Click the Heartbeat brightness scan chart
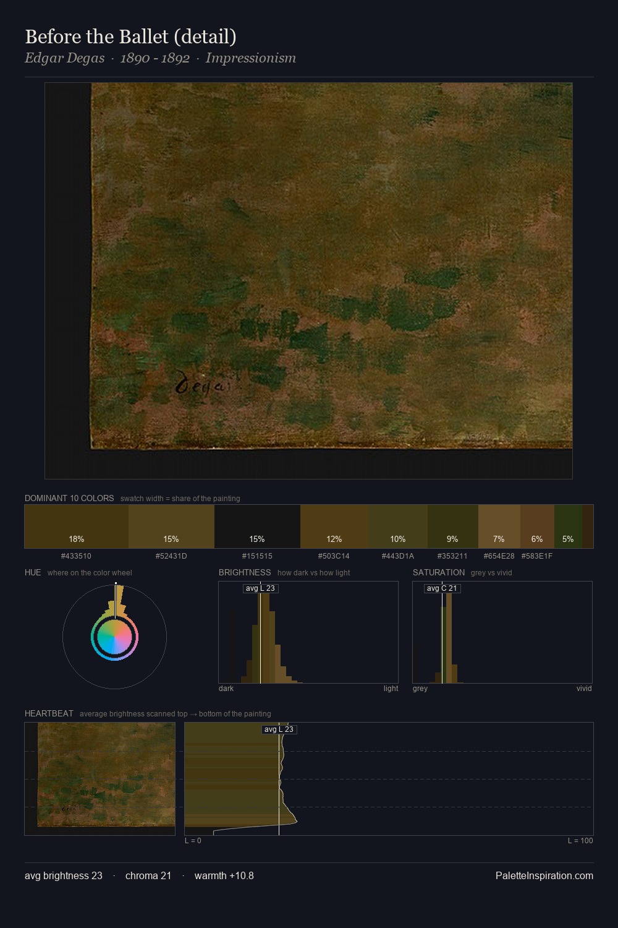The width and height of the screenshot is (618, 928). (389, 779)
